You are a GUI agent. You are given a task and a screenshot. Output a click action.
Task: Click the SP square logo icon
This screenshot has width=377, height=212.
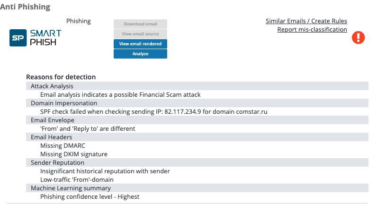tap(18, 38)
